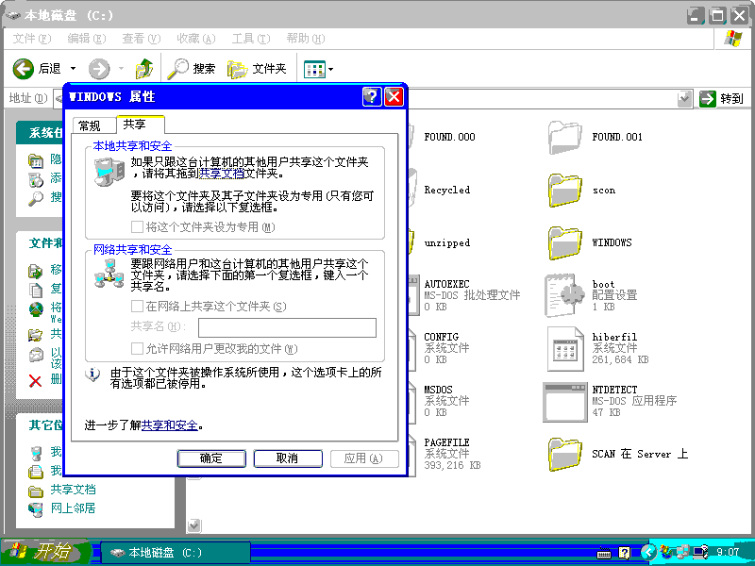Click the tray keyboard icon

[x=604, y=553]
